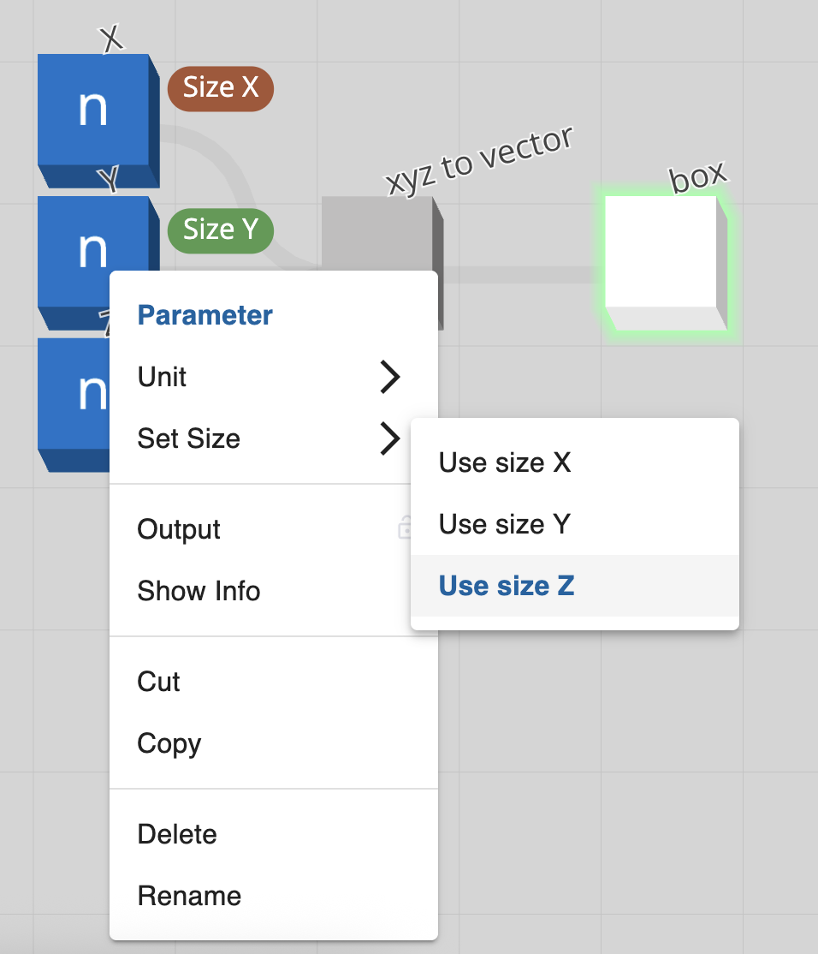Image resolution: width=818 pixels, height=954 pixels.
Task: Choose Show Info from the context menu
Action: pyautogui.click(x=199, y=591)
